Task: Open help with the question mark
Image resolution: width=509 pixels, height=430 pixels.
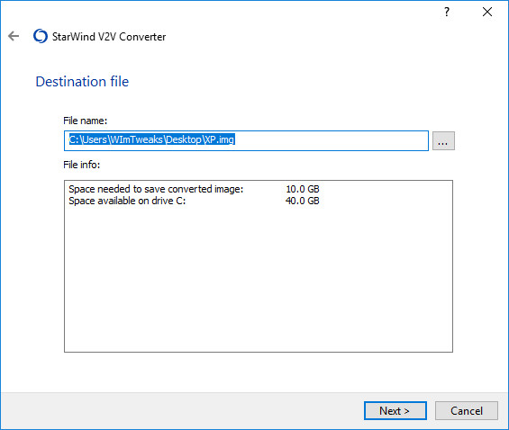Action: 447,12
